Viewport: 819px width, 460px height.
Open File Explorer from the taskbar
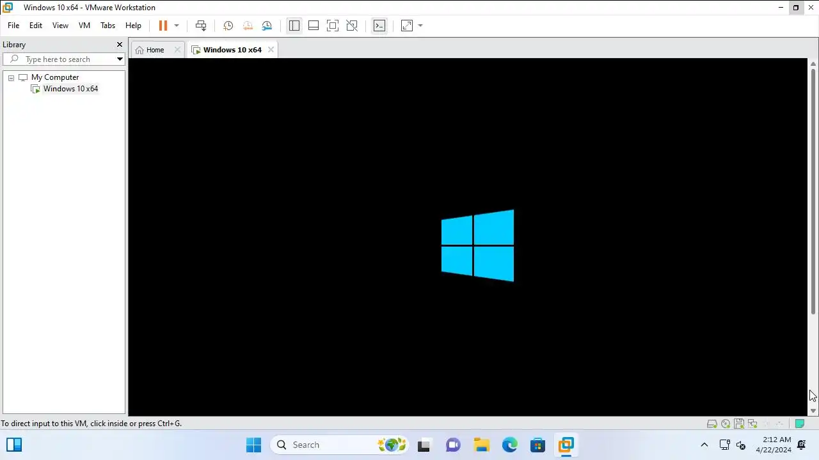[481, 445]
